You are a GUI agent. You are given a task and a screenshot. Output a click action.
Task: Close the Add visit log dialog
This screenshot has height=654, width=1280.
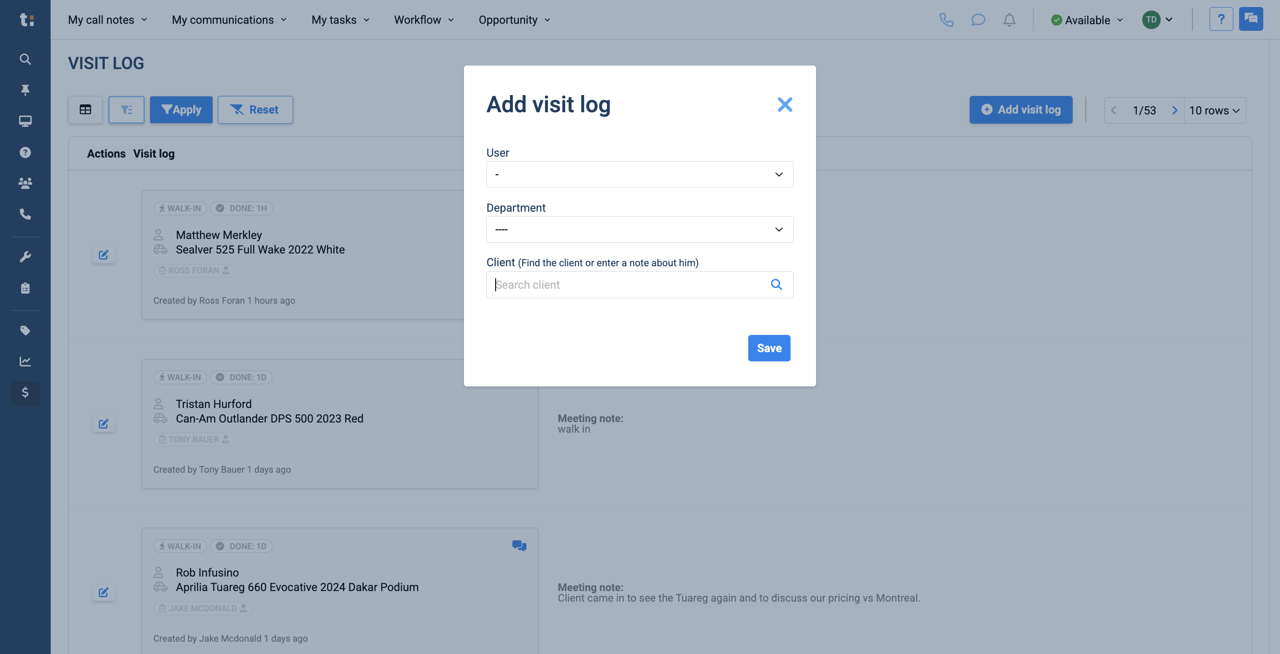click(x=785, y=104)
